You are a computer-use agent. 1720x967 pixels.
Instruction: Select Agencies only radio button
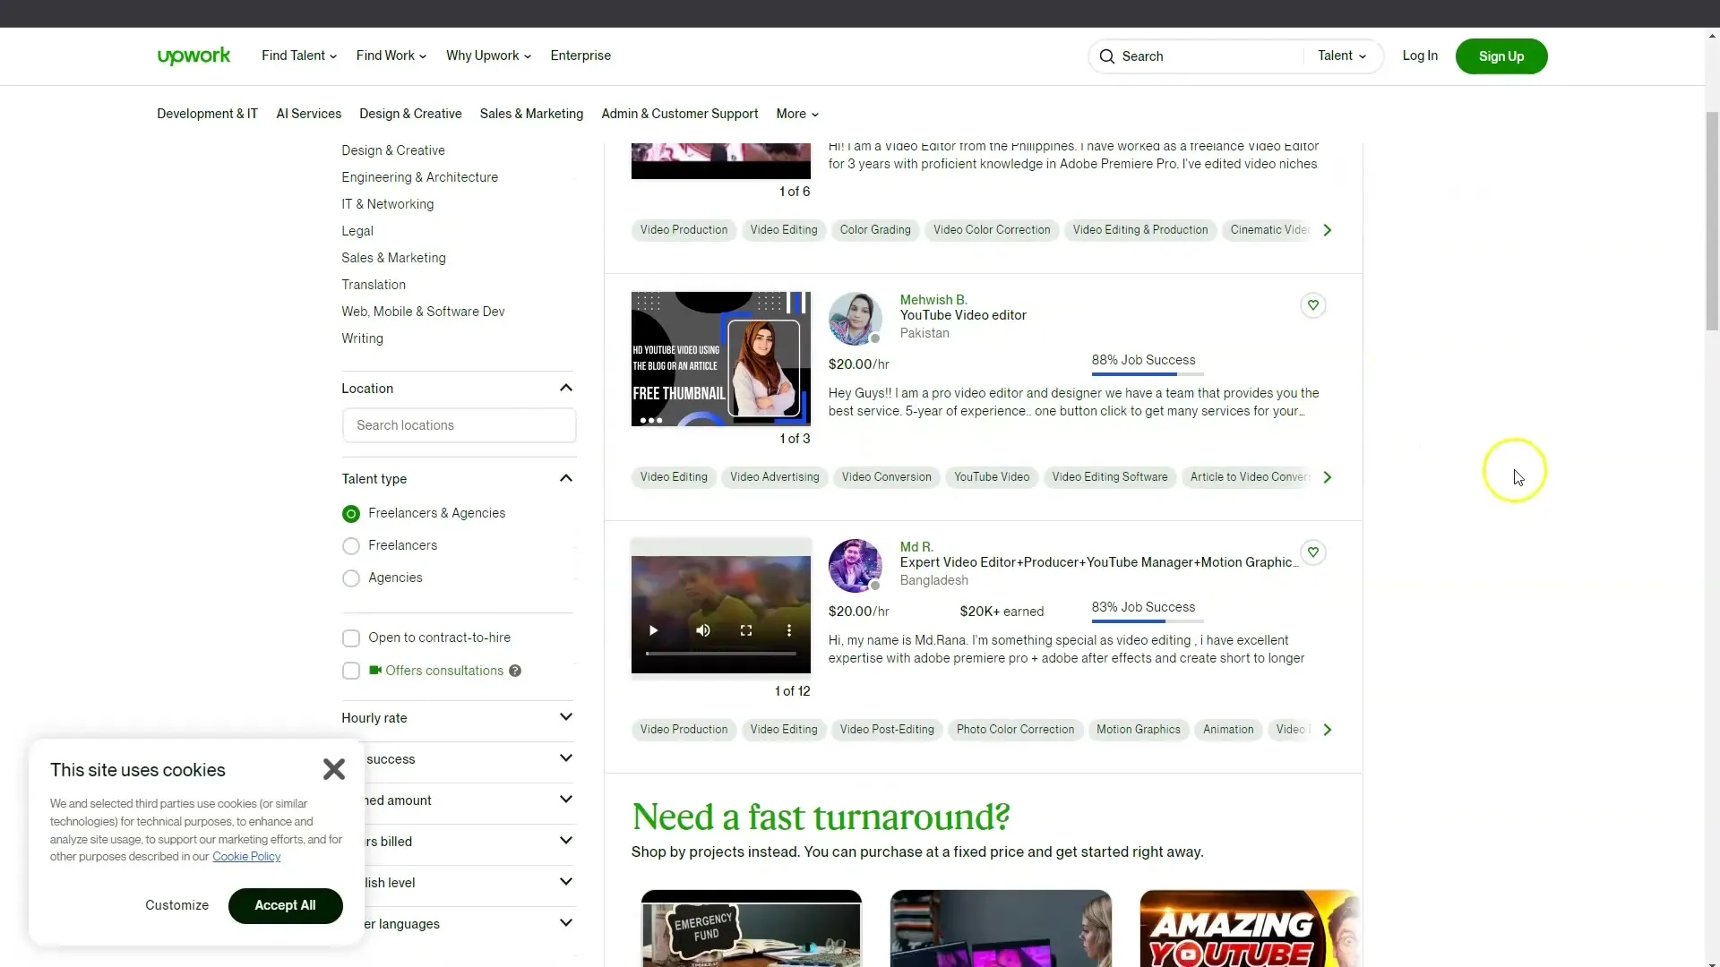tap(351, 578)
